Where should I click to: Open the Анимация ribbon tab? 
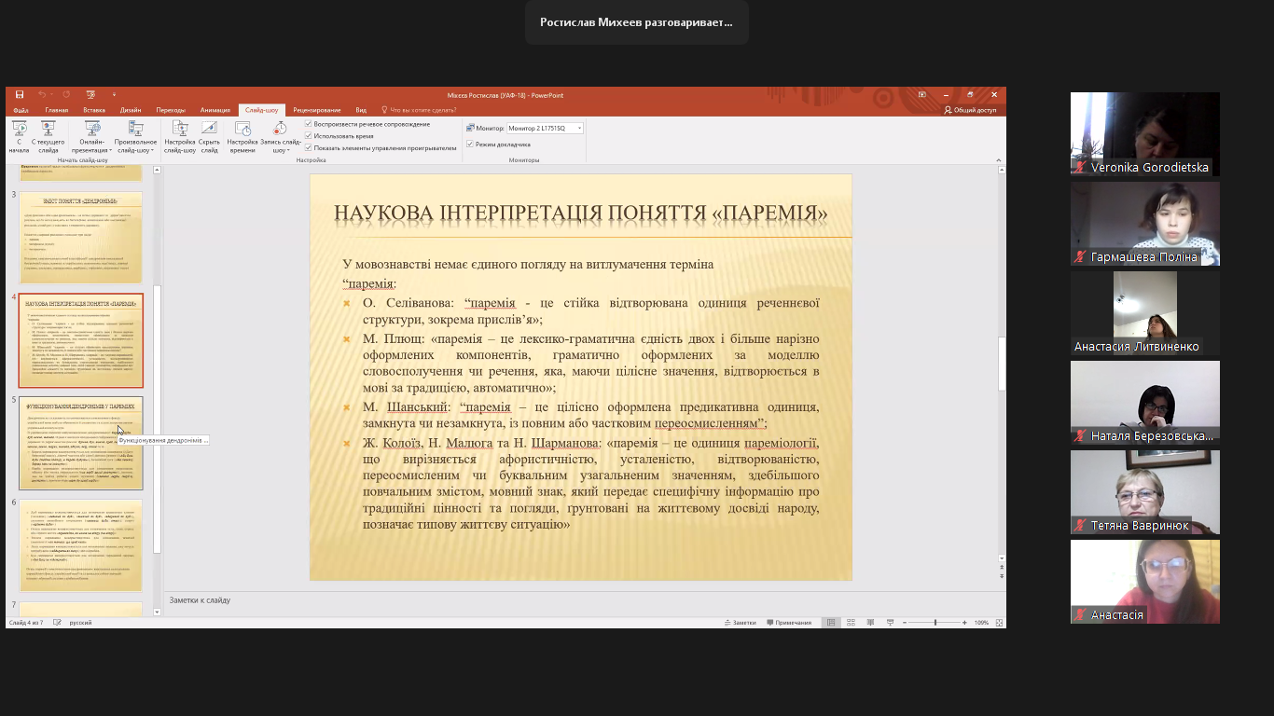pyautogui.click(x=215, y=110)
